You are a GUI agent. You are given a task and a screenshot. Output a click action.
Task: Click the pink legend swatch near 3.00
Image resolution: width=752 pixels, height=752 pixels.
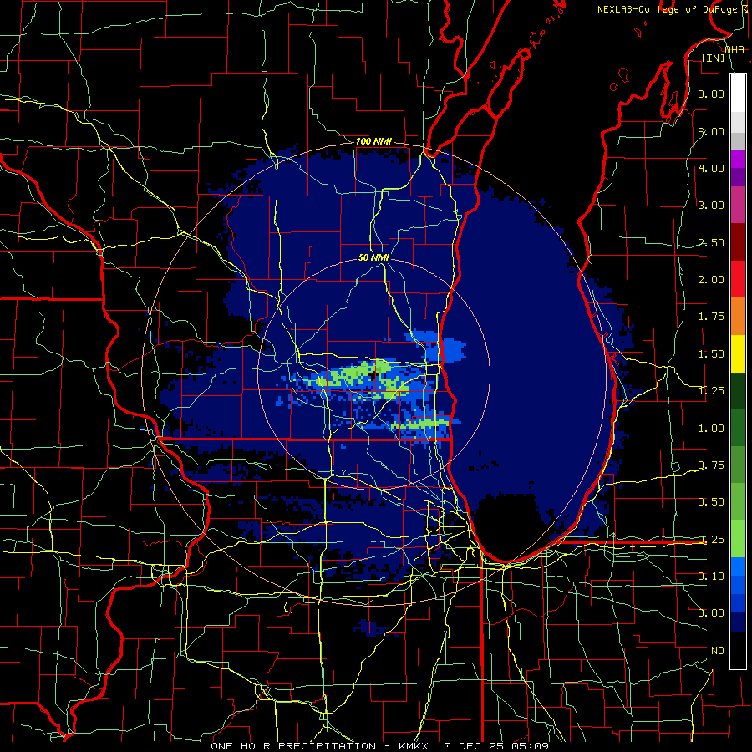[x=738, y=205]
